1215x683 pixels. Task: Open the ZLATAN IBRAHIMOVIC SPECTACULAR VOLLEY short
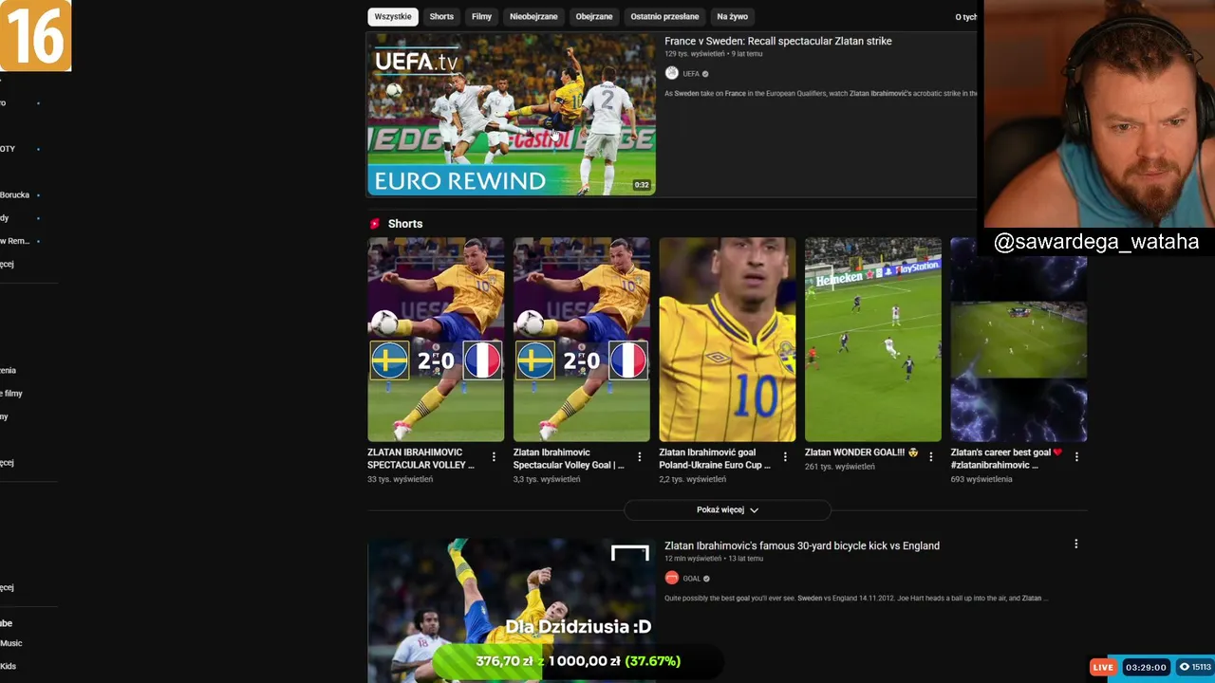tap(436, 340)
